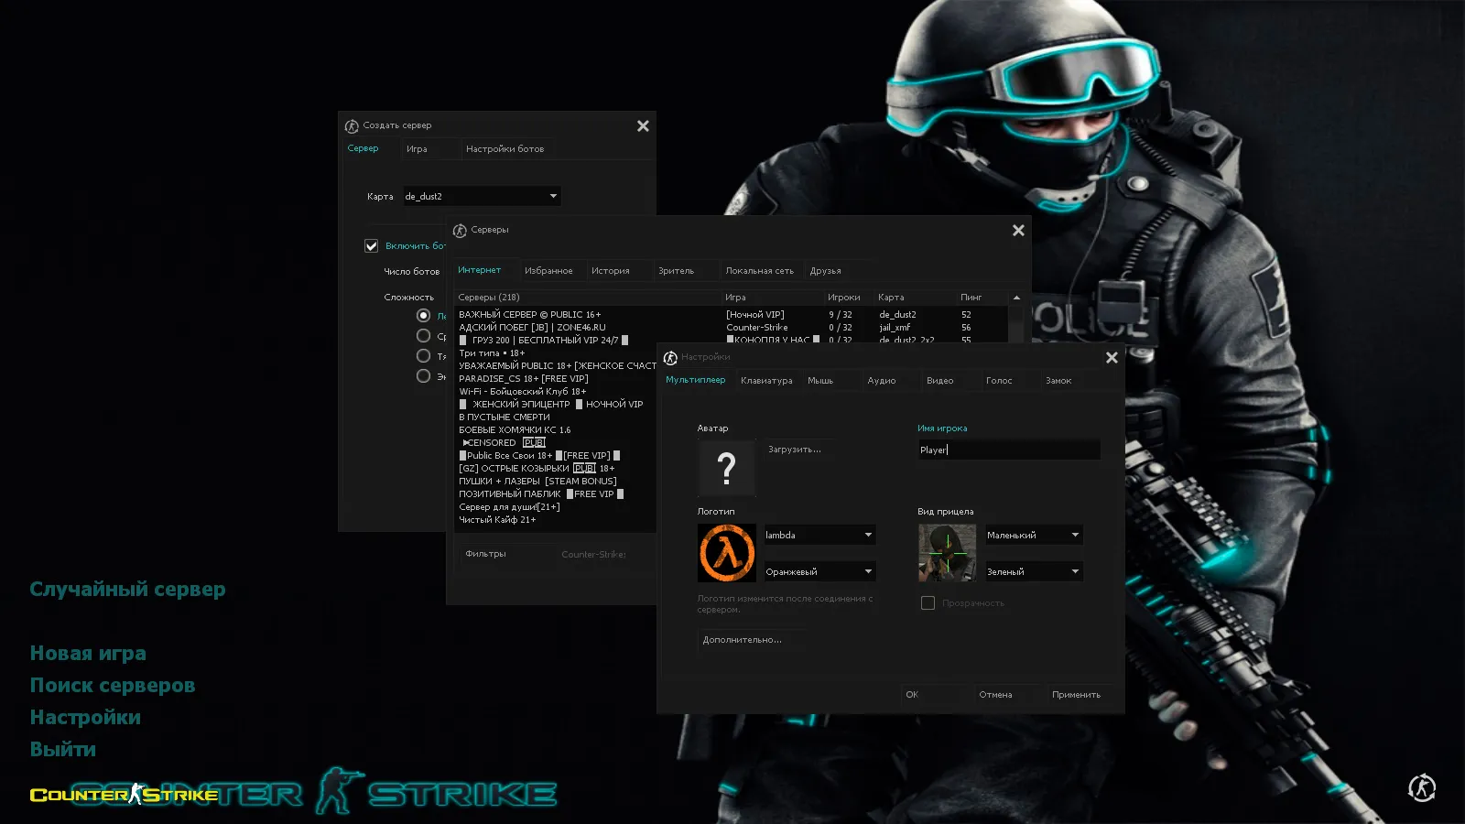The height and width of the screenshot is (824, 1465).
Task: Click the avatar question mark image
Action: [726, 468]
